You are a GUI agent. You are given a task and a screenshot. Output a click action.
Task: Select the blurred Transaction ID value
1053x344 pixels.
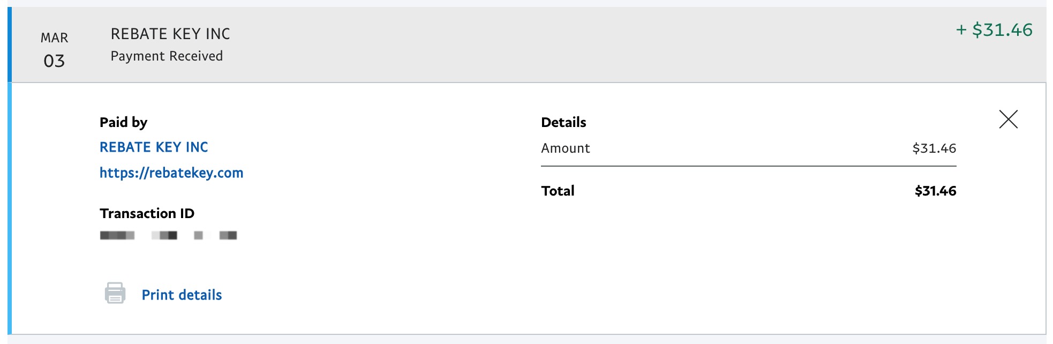click(x=168, y=235)
